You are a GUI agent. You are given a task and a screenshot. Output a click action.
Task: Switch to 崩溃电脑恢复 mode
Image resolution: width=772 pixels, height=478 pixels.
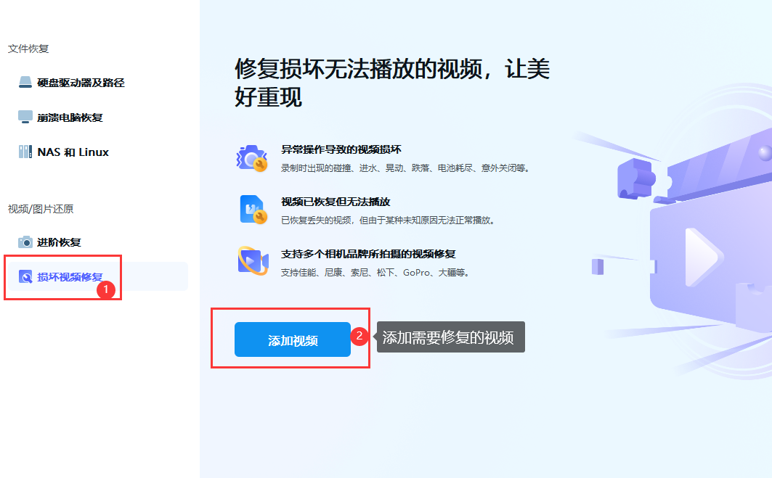click(x=69, y=115)
